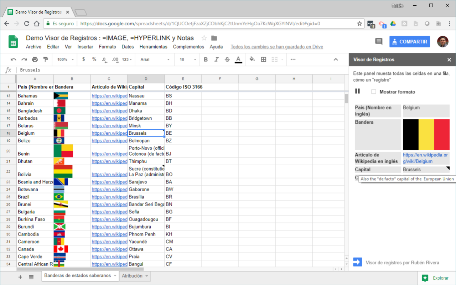Apply currency format with the $ button
456x285 pixels.
tap(84, 59)
